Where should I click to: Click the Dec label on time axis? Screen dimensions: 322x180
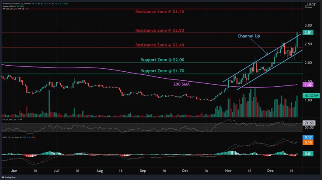pyautogui.click(x=270, y=171)
